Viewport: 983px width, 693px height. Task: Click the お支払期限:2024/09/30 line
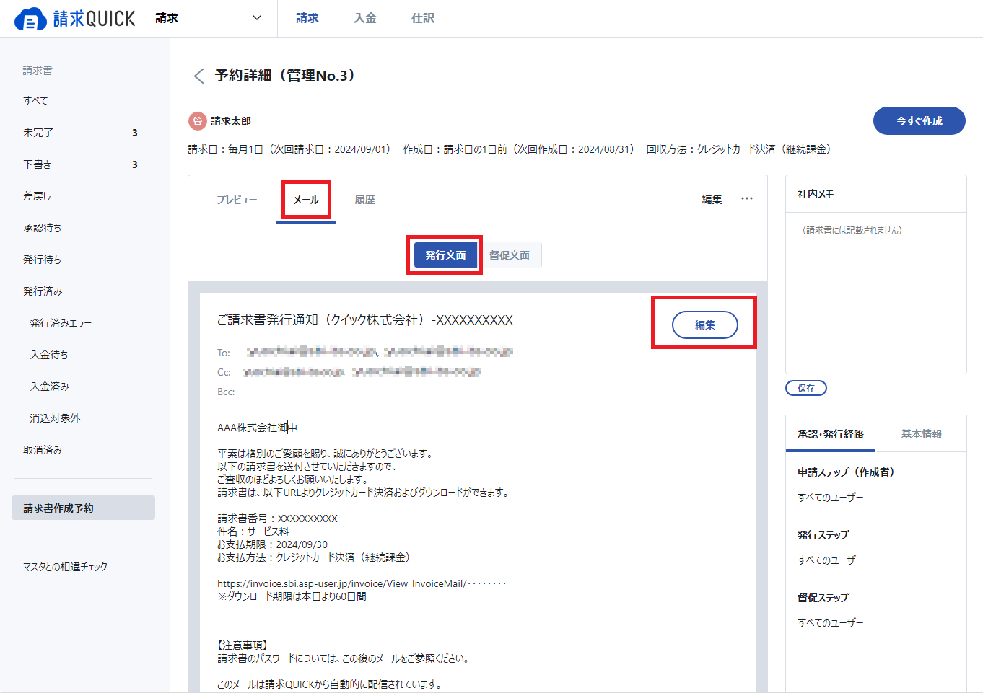[x=272, y=544]
